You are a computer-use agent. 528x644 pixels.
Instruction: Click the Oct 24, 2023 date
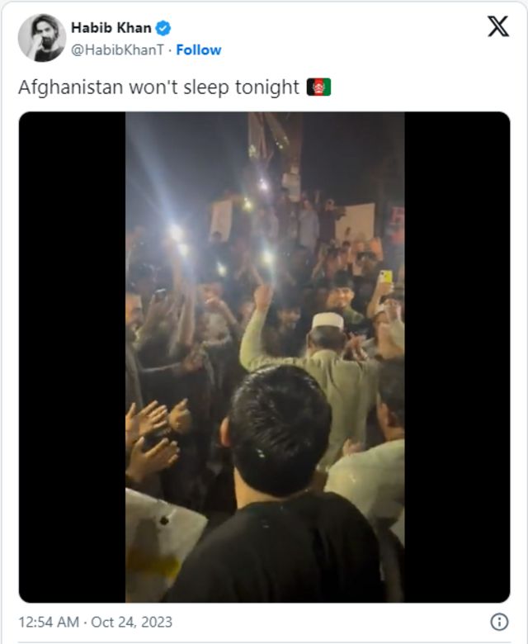pyautogui.click(x=131, y=623)
